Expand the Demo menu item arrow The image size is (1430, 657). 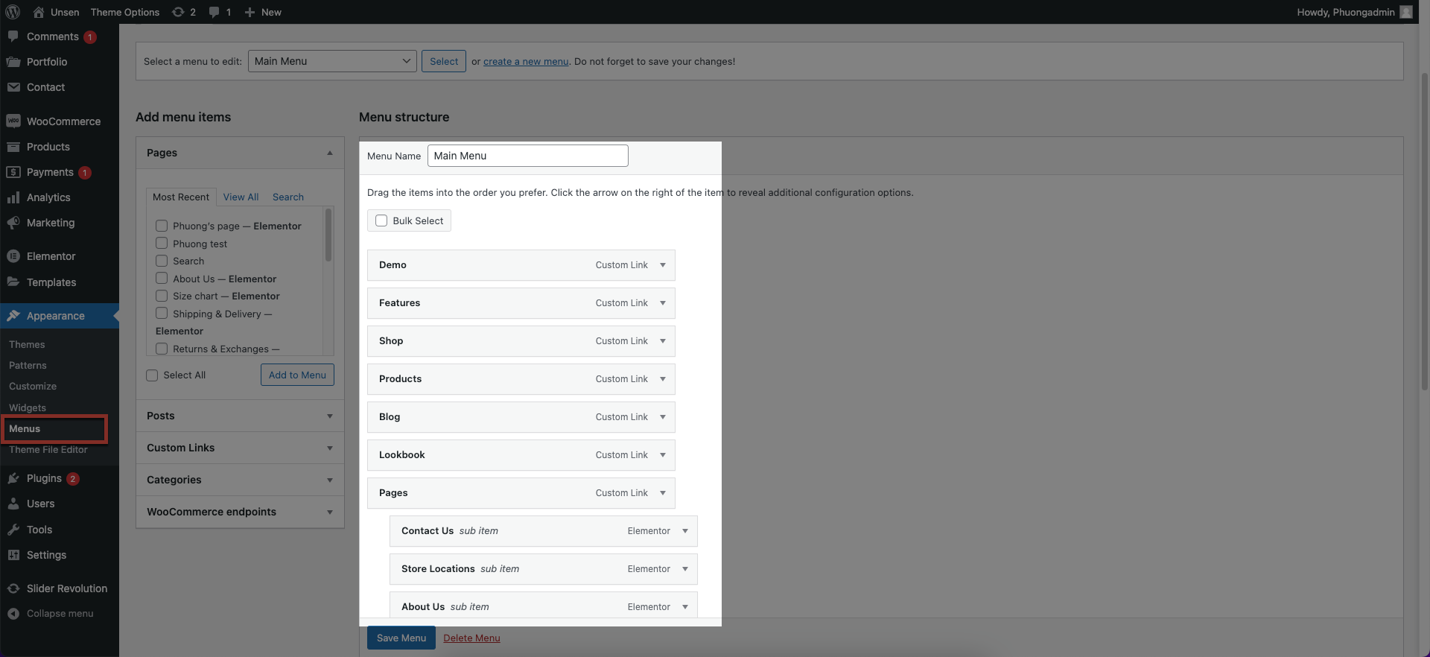[663, 265]
